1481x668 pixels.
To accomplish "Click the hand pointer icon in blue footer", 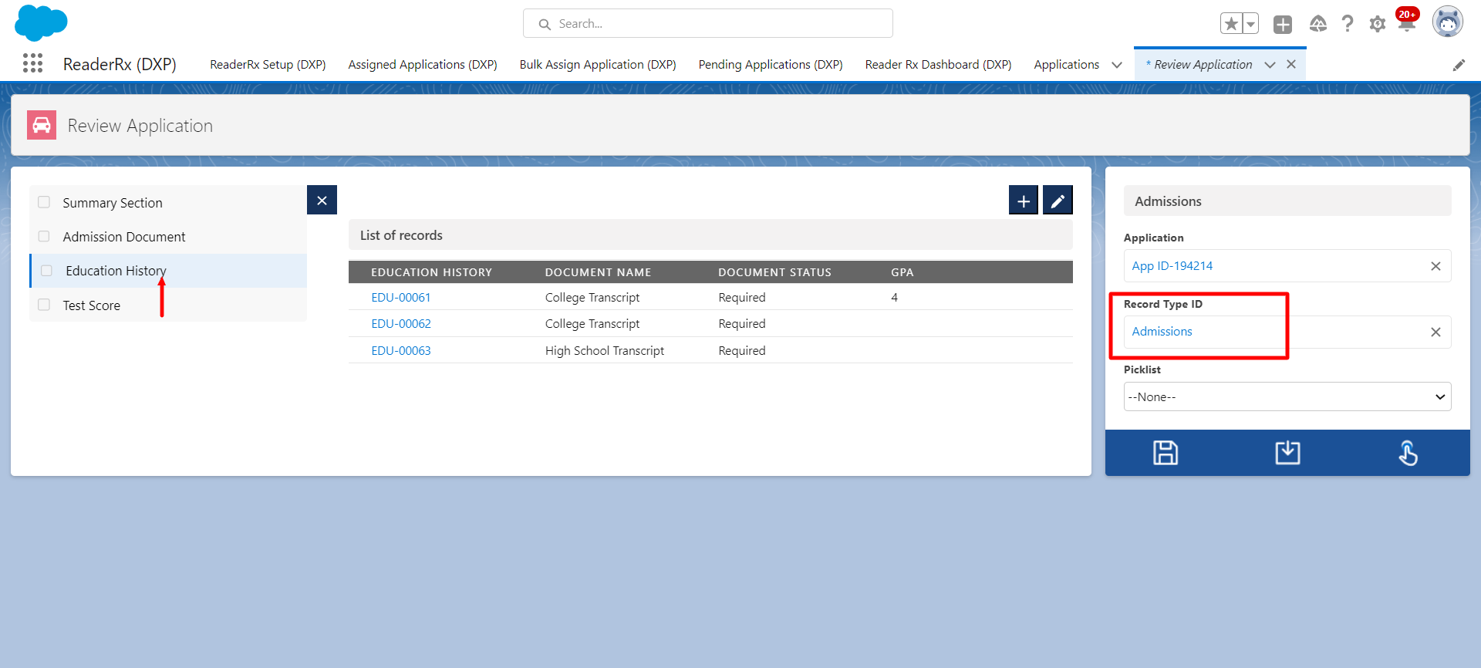I will (1408, 453).
